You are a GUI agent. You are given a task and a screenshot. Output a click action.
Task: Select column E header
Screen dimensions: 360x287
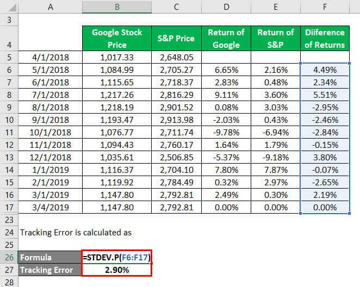coord(276,7)
